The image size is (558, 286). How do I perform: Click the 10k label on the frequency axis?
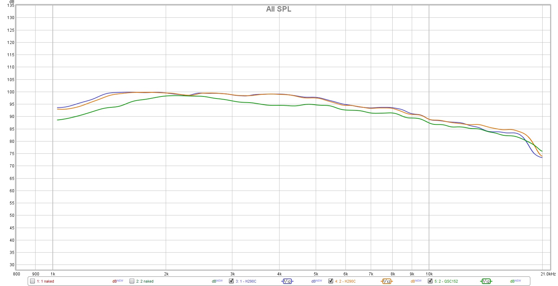429,274
